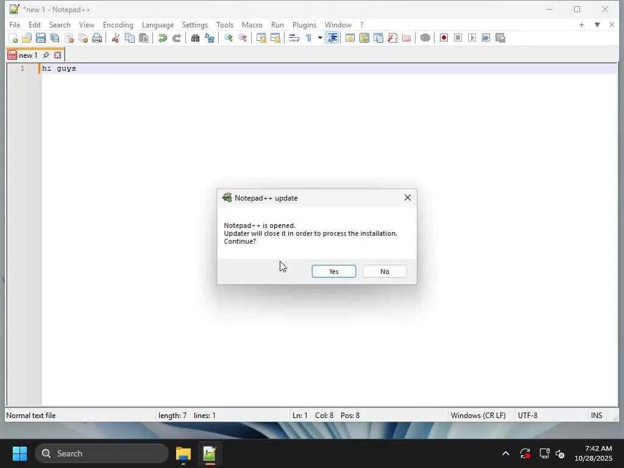Image resolution: width=624 pixels, height=468 pixels.
Task: Open Folder as Workspace toolbar icon
Action: tap(406, 38)
